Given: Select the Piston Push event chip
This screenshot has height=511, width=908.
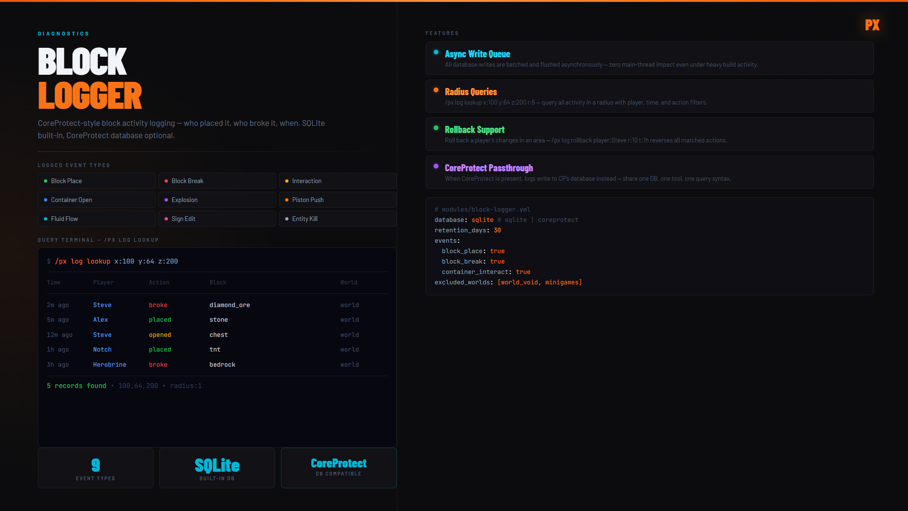Looking at the screenshot, I should point(338,200).
